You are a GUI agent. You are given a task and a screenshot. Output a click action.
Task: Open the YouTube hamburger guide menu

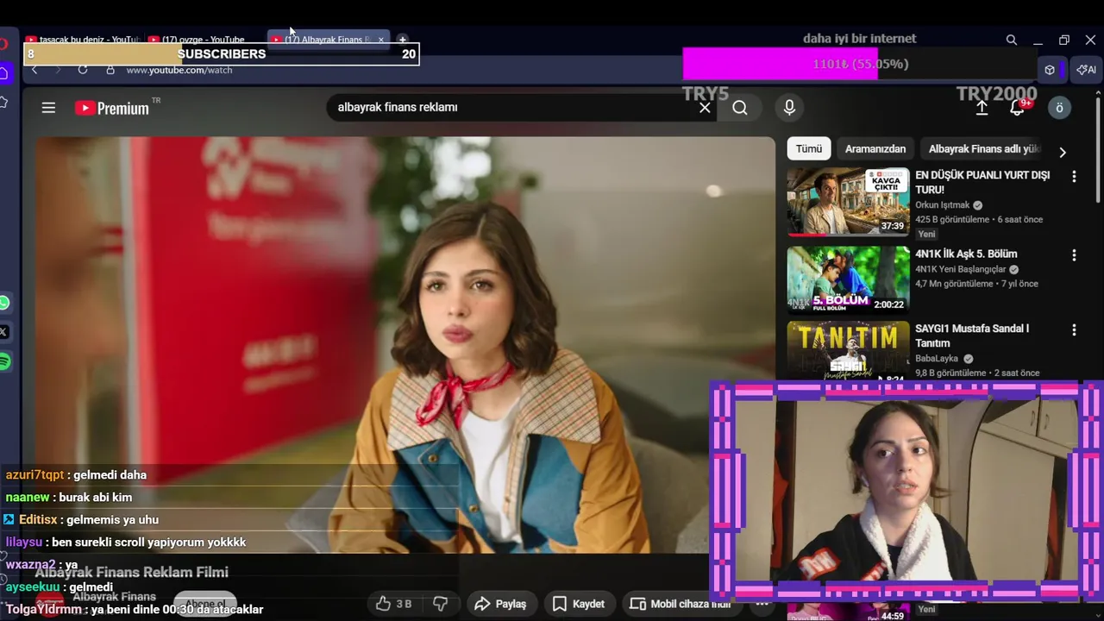48,108
